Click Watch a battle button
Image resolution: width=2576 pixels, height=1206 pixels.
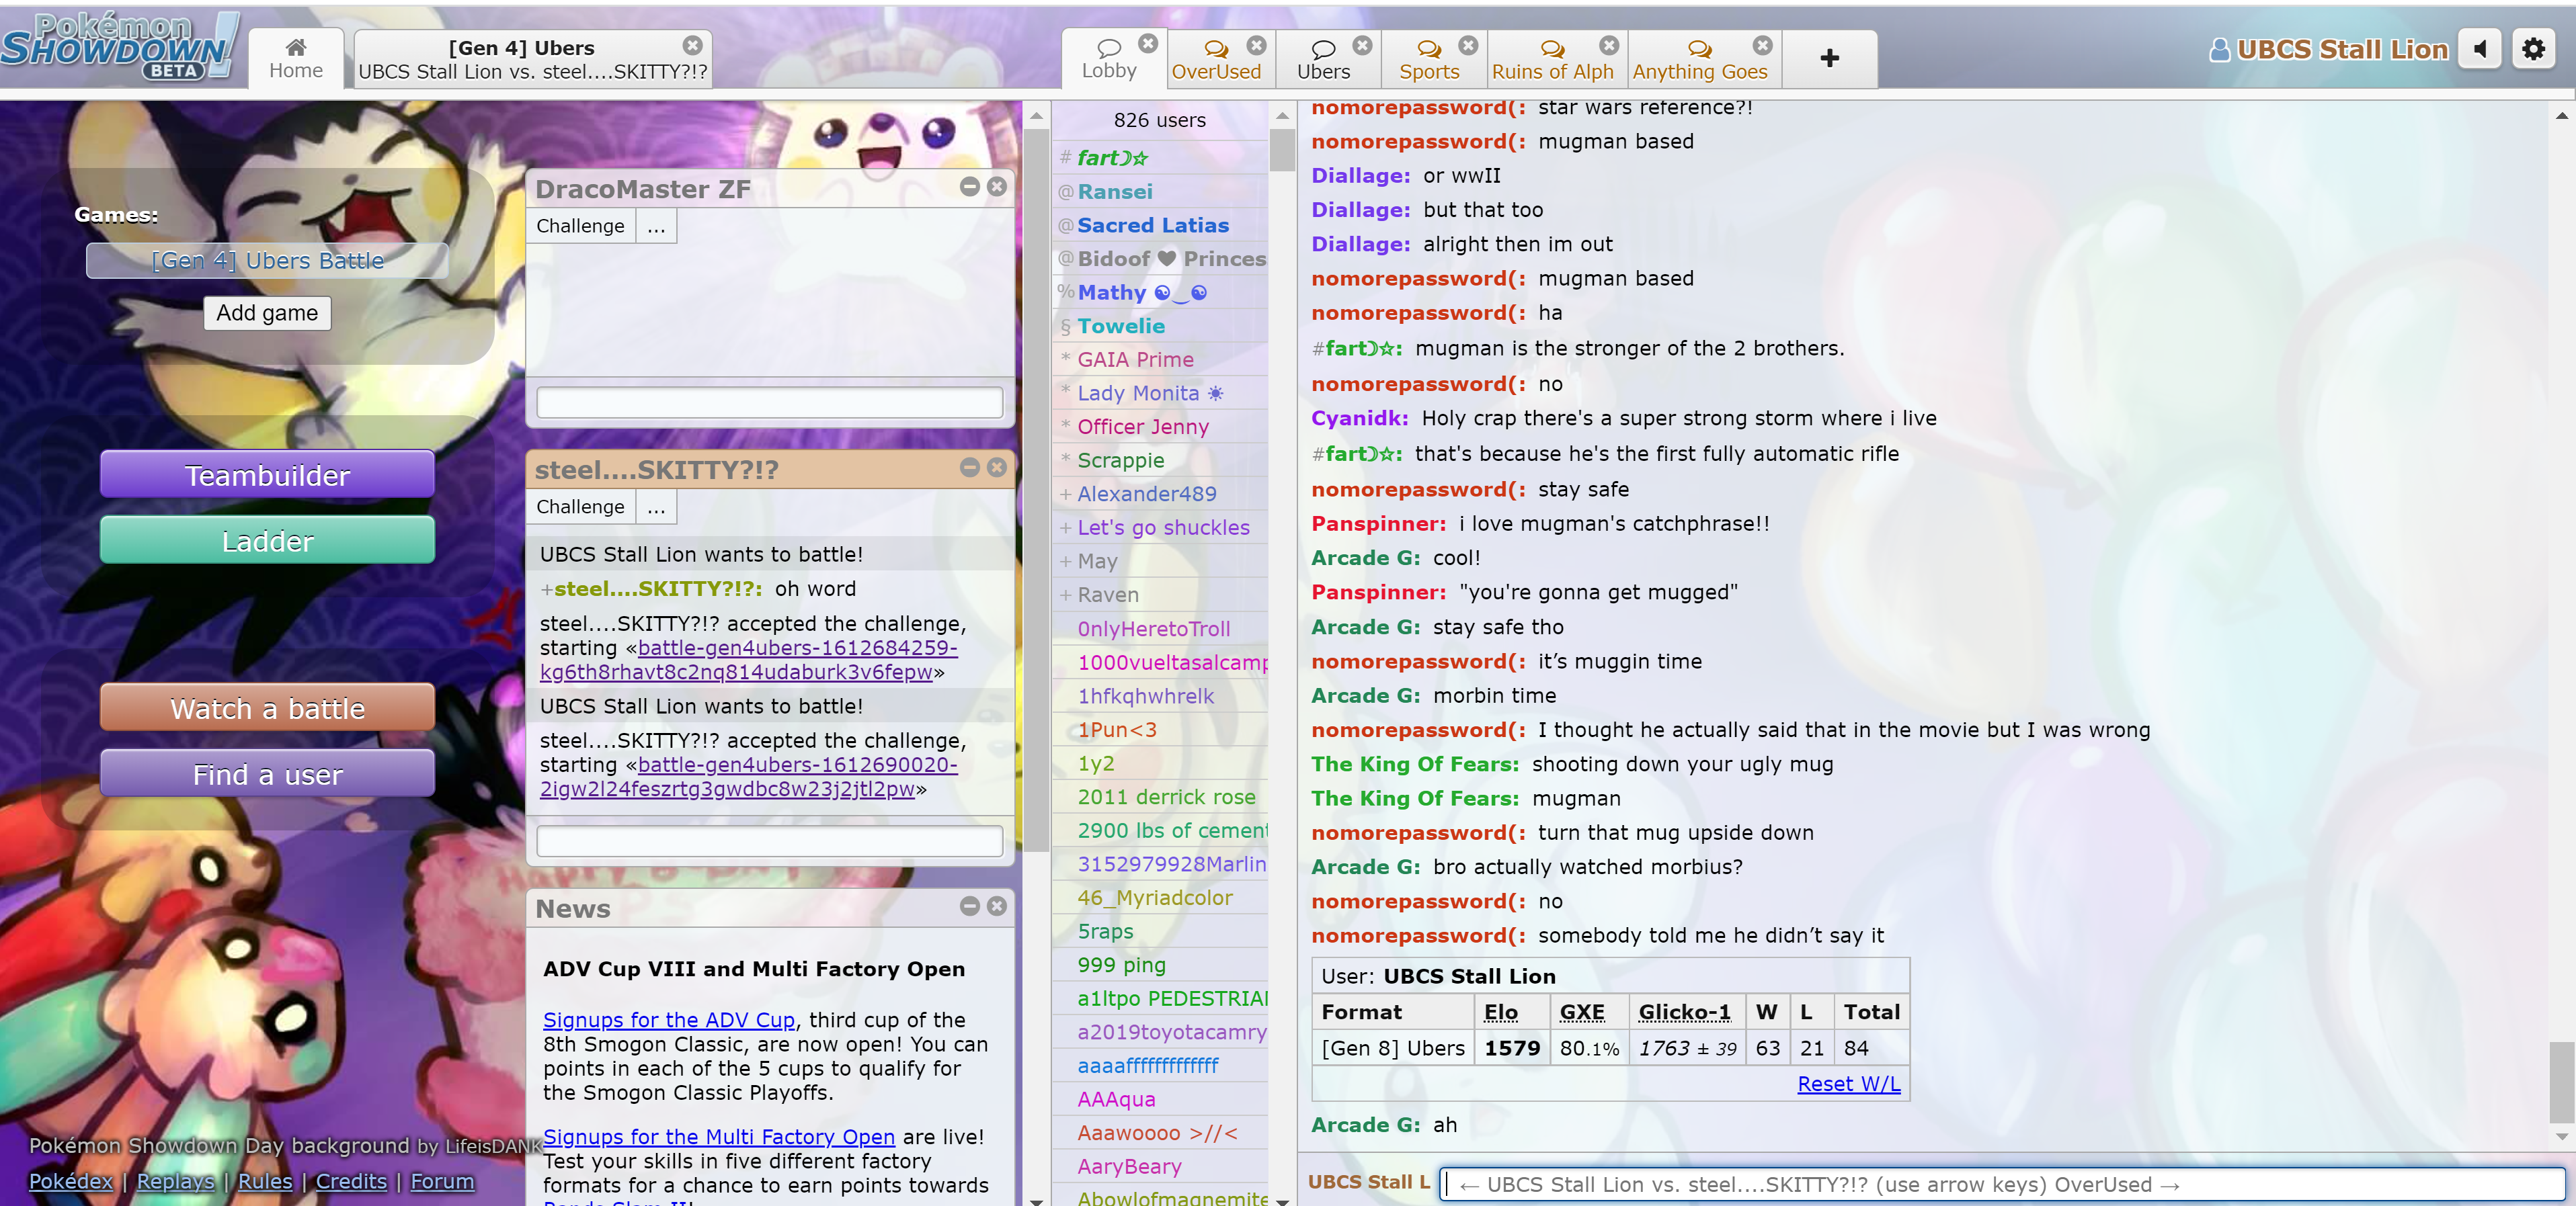(x=267, y=708)
